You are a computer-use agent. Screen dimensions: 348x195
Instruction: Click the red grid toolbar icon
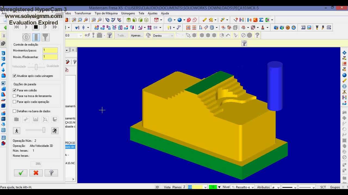[x=188, y=28]
